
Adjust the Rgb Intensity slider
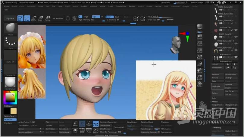tap(92, 20)
